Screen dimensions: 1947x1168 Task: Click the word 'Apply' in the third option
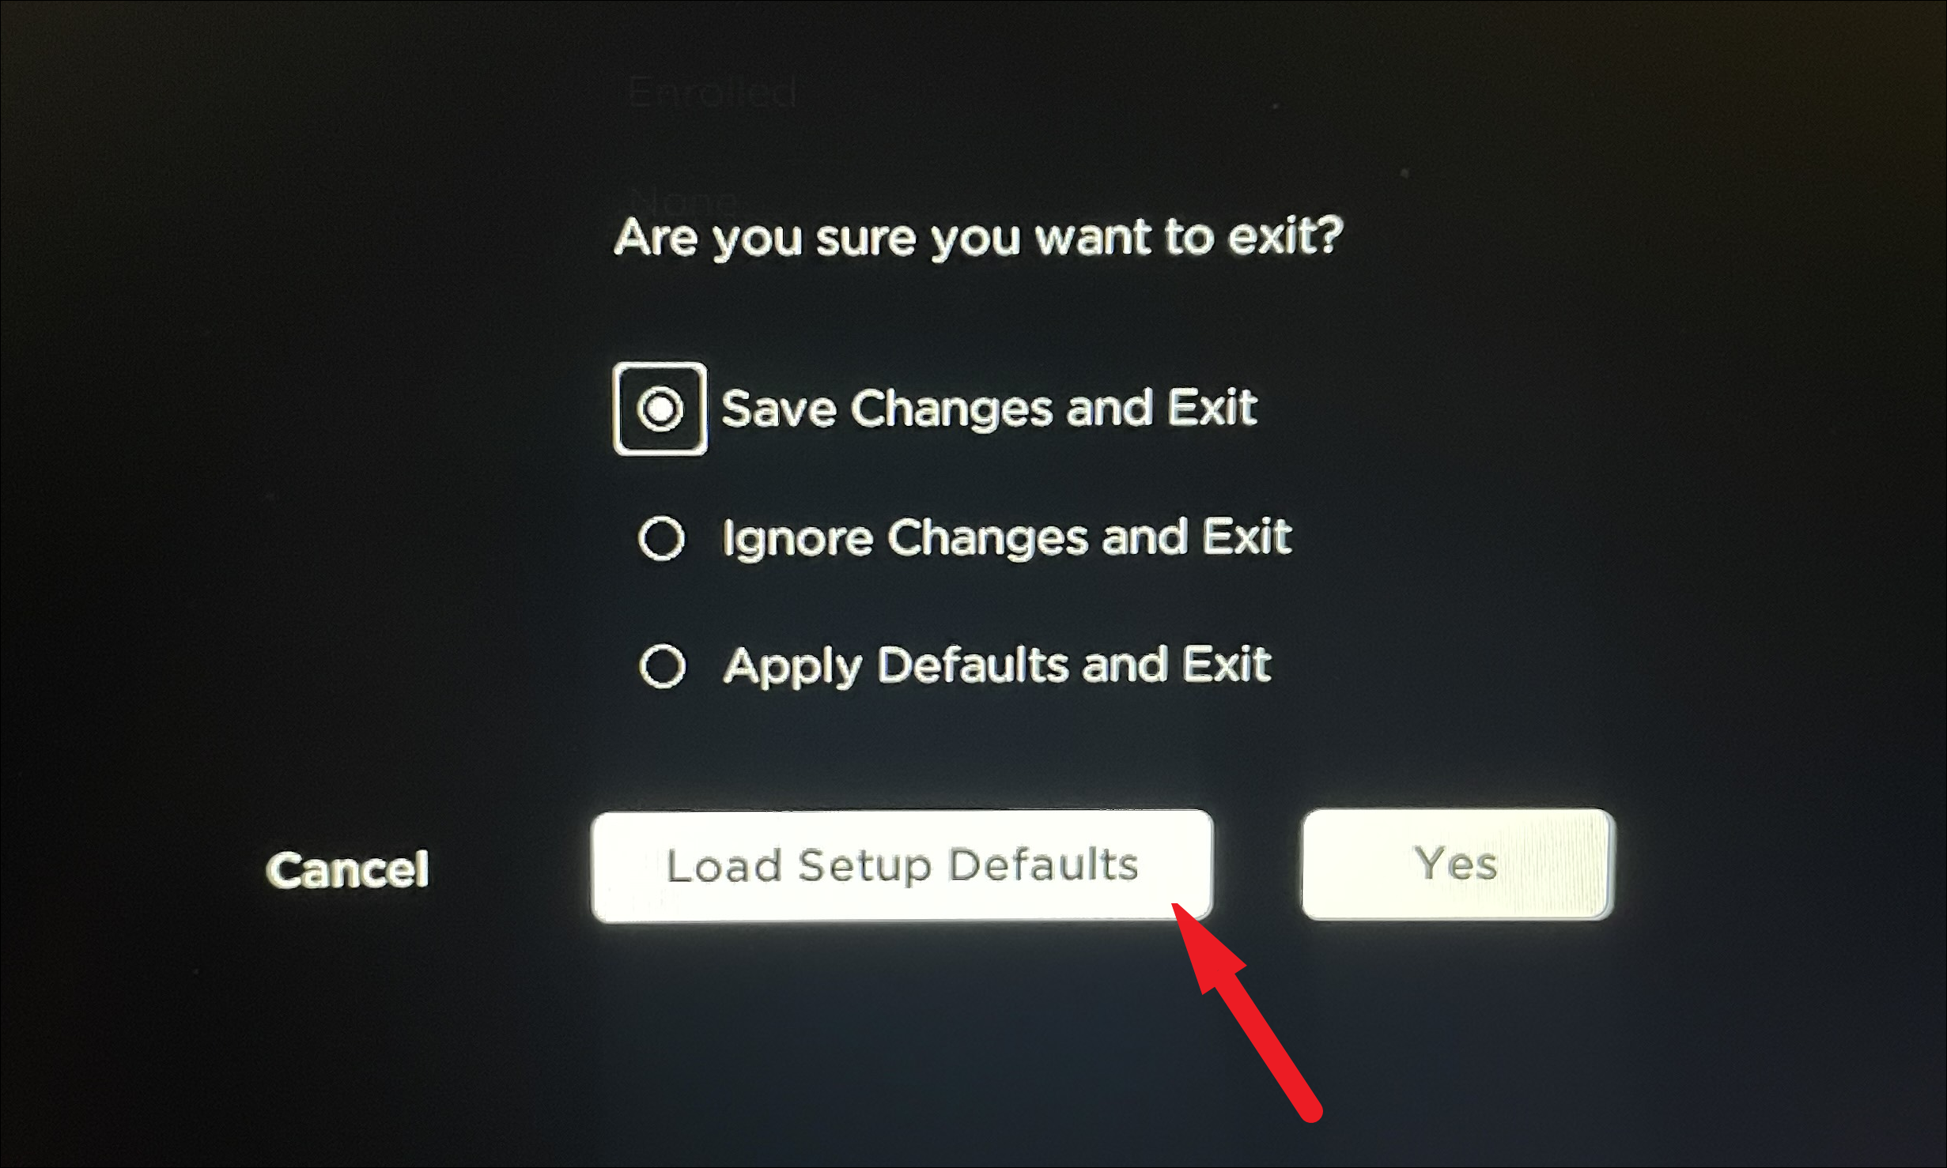click(x=792, y=668)
